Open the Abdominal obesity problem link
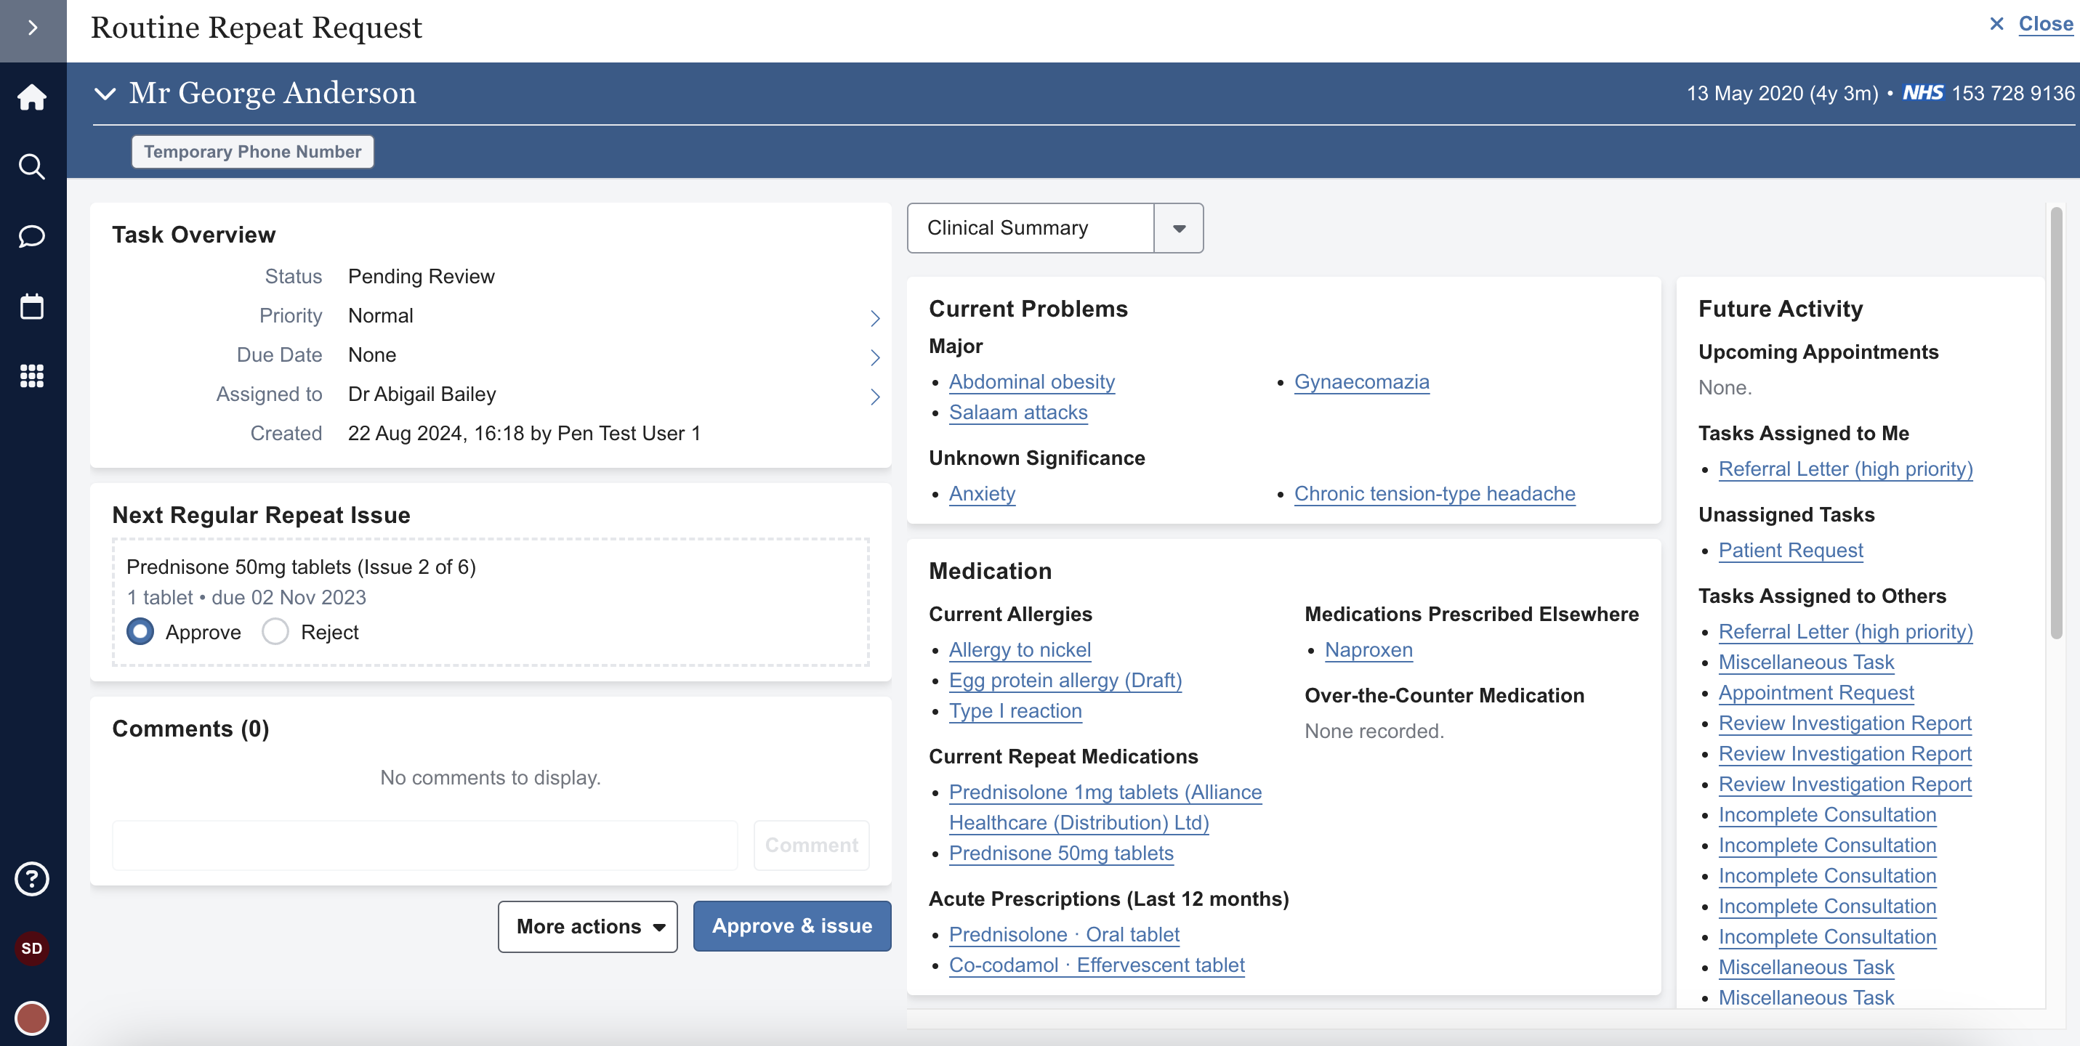The width and height of the screenshot is (2080, 1046). [1031, 382]
